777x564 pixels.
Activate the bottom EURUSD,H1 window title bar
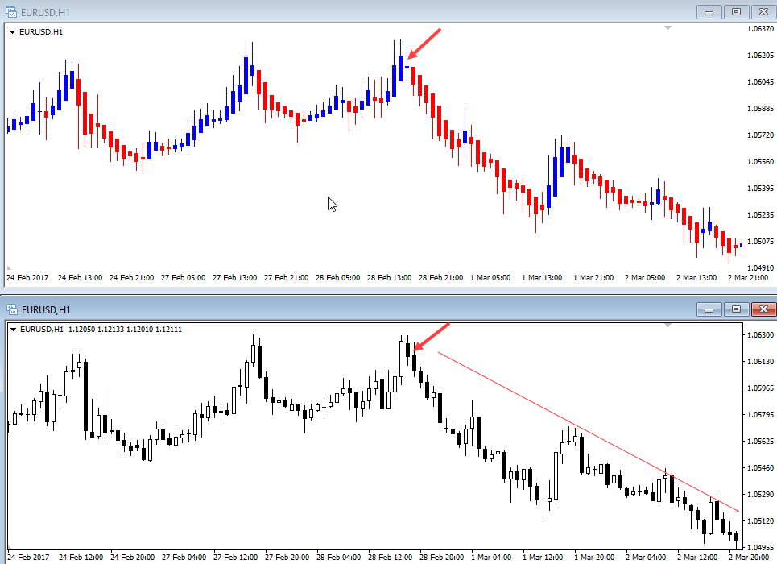[322, 309]
